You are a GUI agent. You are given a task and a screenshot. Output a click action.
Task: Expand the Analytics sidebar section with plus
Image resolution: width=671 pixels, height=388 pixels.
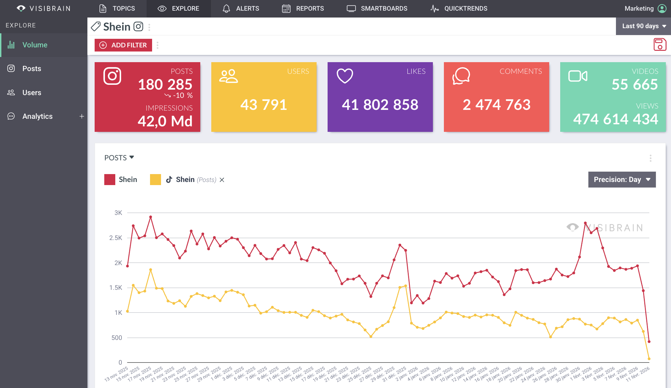point(82,116)
